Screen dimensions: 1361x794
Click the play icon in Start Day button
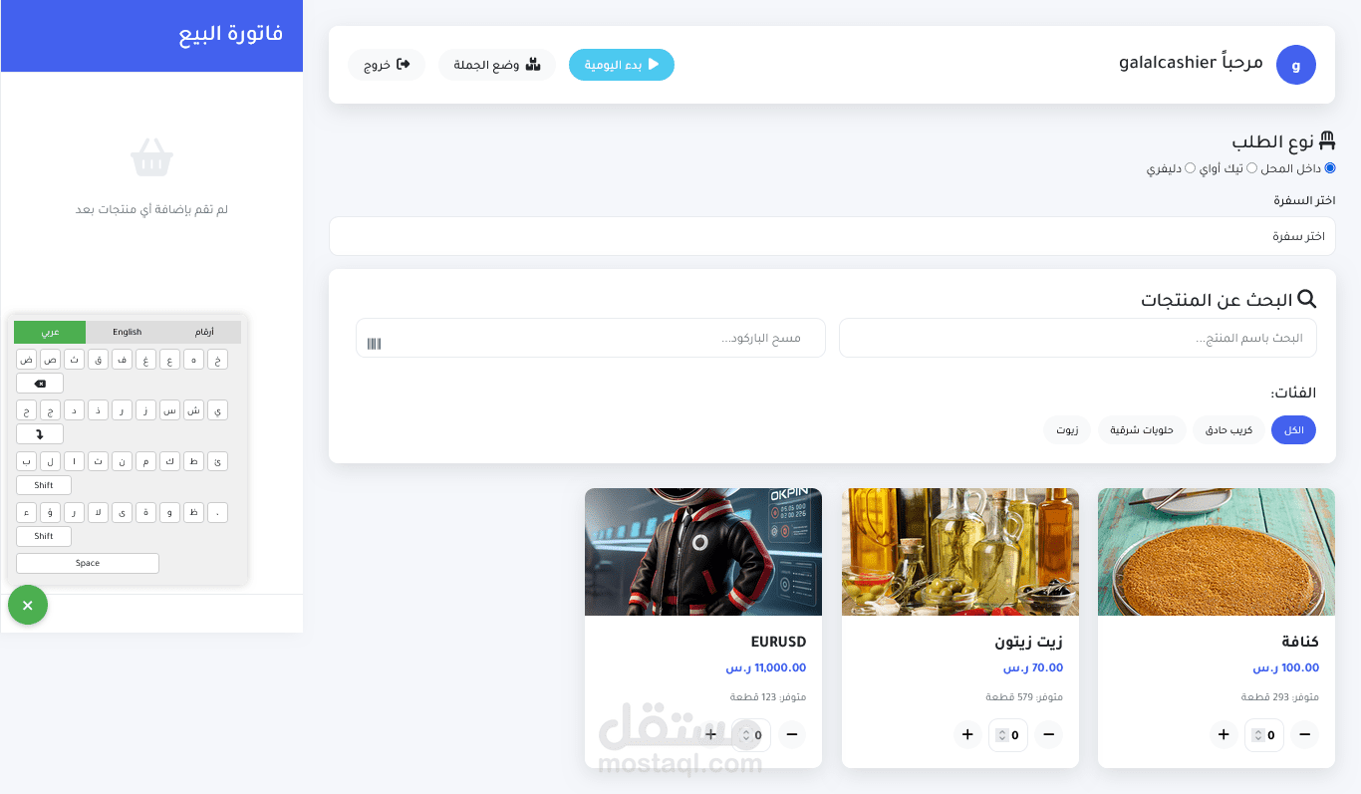654,64
